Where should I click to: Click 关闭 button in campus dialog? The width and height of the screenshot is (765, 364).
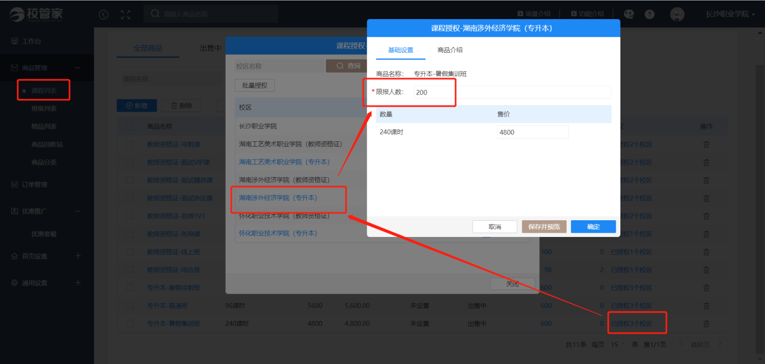pyautogui.click(x=513, y=284)
